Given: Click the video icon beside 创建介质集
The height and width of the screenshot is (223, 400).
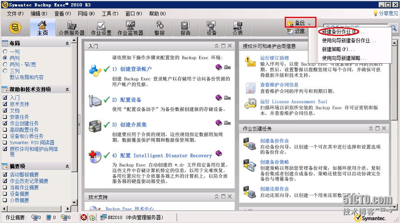Looking at the screenshot, I should pyautogui.click(x=227, y=123).
